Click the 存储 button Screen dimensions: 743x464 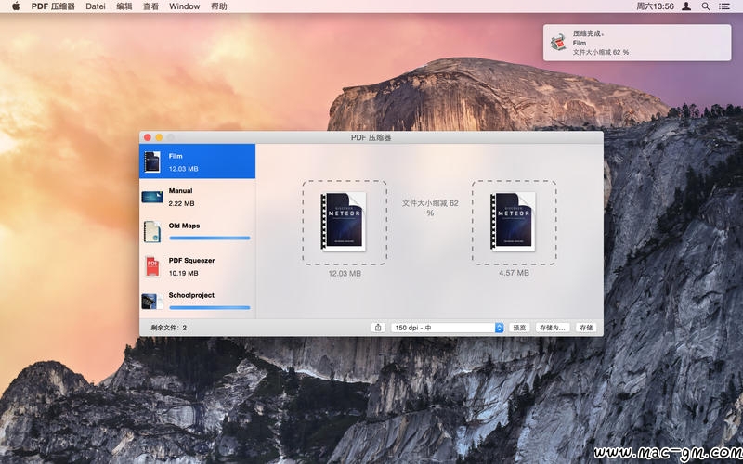tap(586, 328)
